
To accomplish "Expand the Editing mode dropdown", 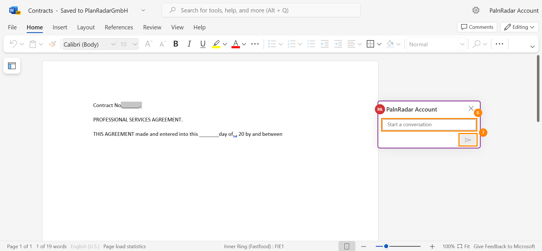I will point(519,27).
